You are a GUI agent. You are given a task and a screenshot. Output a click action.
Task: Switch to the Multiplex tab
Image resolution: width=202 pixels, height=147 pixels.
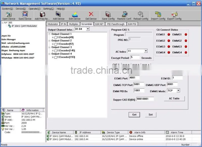pyautogui.click(x=73, y=24)
